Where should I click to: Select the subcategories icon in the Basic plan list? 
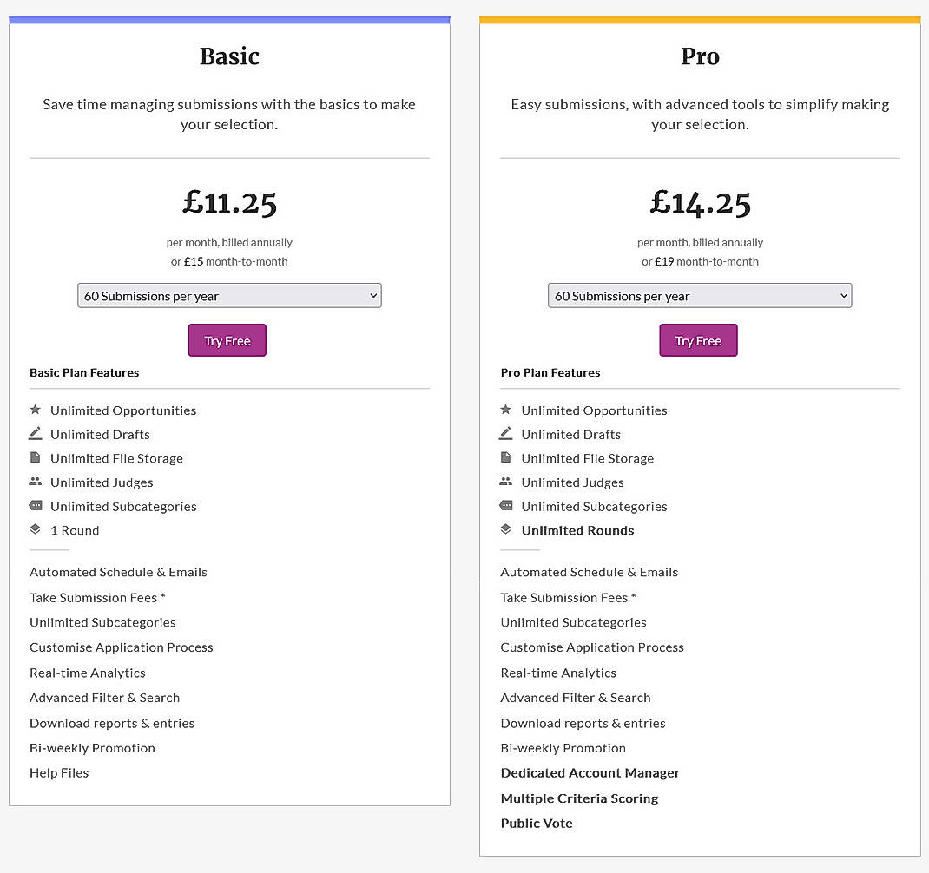click(x=35, y=507)
